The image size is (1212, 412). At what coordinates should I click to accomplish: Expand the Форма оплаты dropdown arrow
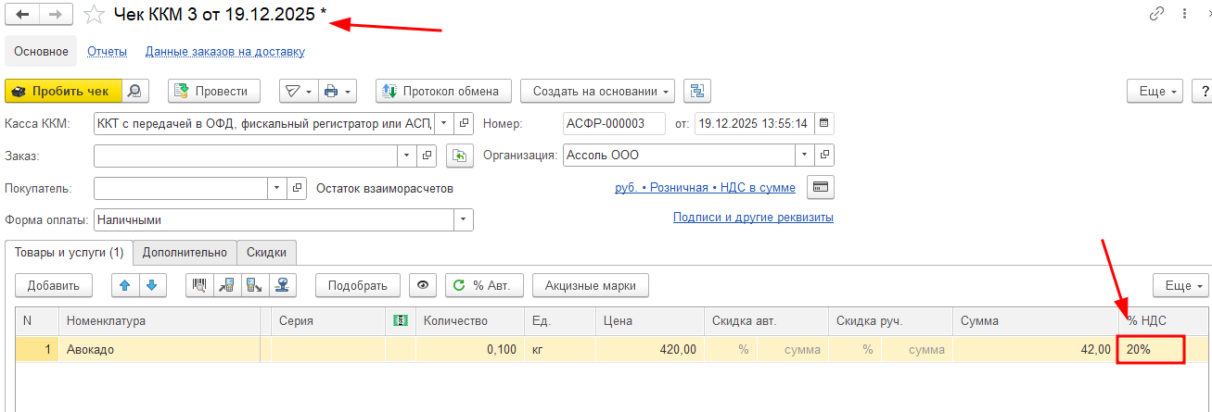463,220
